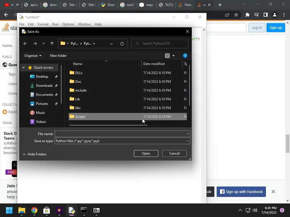Select the Lib folder
290x217 pixels.
(128, 99)
